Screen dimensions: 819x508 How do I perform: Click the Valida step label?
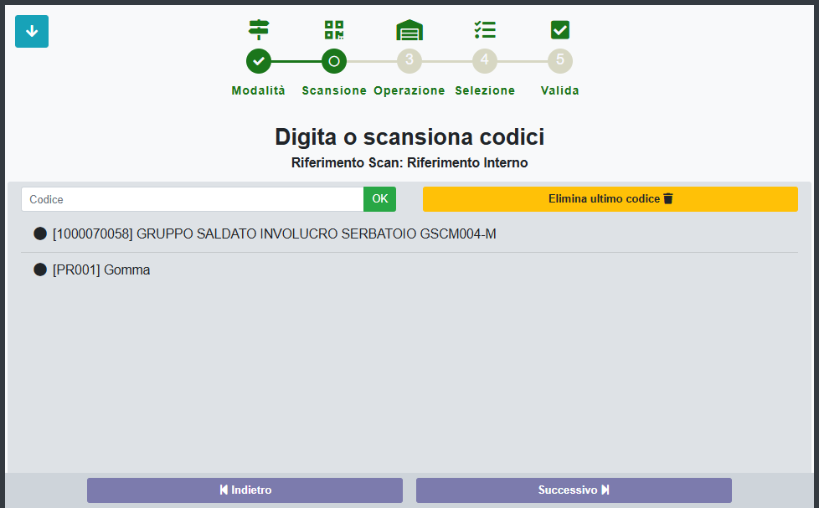(560, 91)
